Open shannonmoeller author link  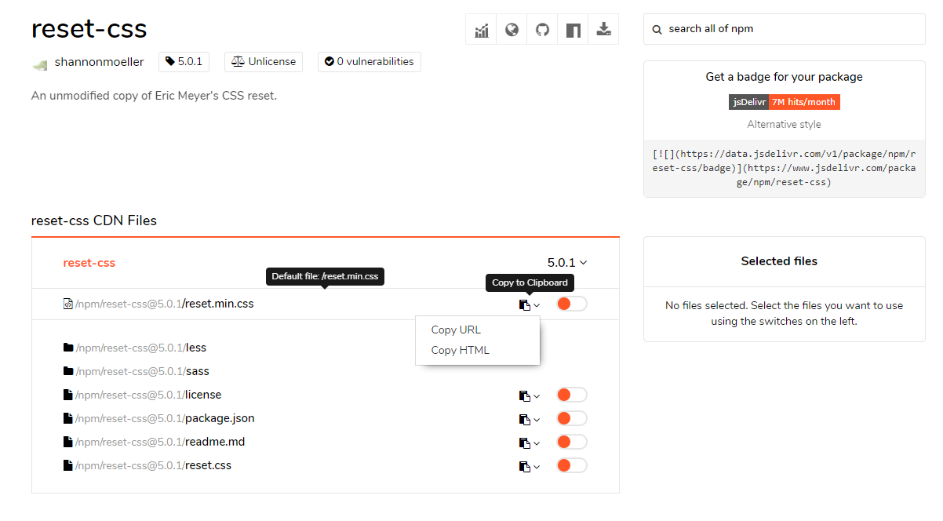[x=99, y=62]
